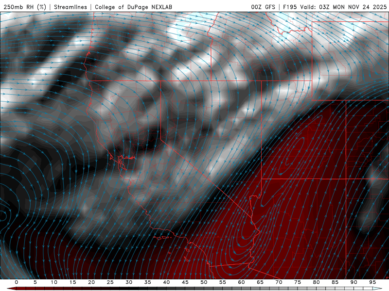The height and width of the screenshot is (291, 389).
Task: Click the "20" colorbar scale label
Action: pos(91,282)
